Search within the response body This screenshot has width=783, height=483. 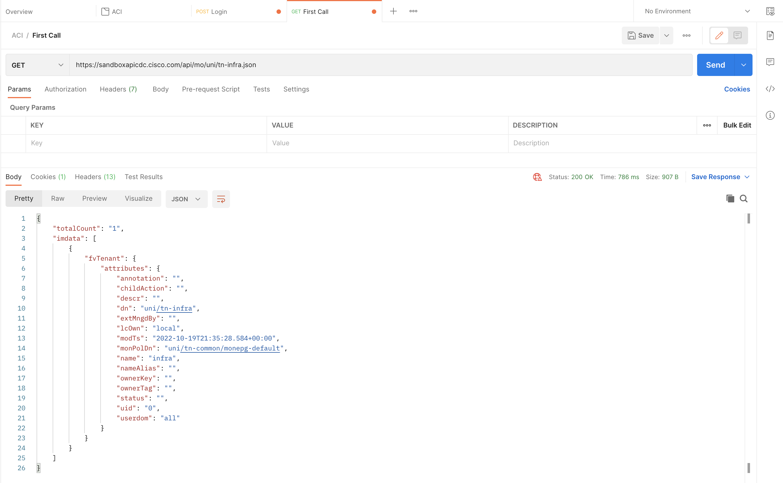tap(744, 198)
